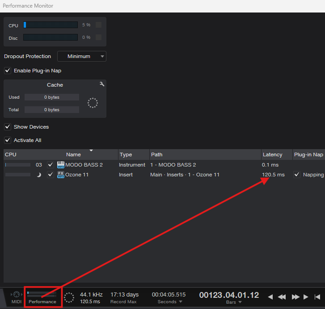Open the Dropout Protection Minimum dropdown

click(82, 56)
